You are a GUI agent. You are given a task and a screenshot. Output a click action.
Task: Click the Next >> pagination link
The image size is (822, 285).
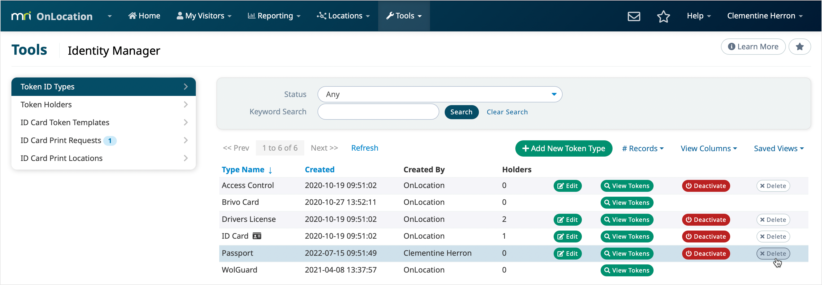click(324, 148)
